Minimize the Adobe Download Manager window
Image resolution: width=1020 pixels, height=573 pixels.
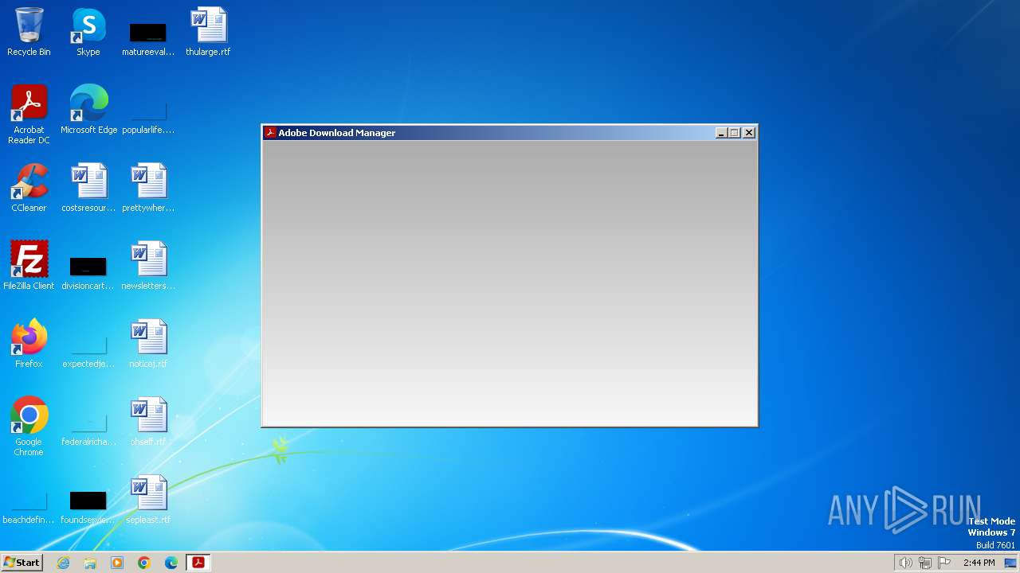tap(721, 133)
